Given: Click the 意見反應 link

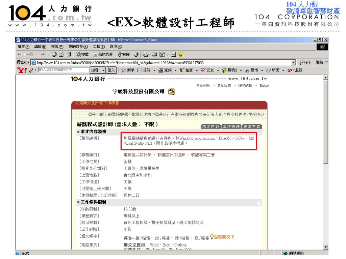Looking at the screenshot, I should tap(224, 85).
